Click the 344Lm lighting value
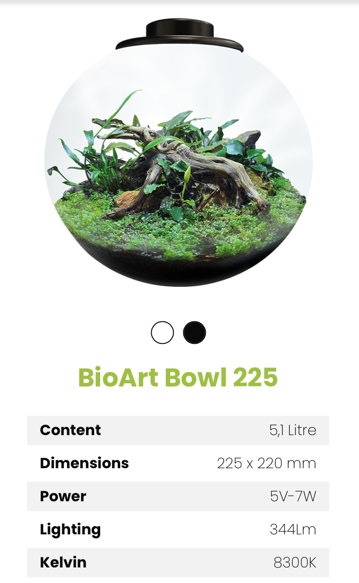The image size is (359, 583). point(293,529)
